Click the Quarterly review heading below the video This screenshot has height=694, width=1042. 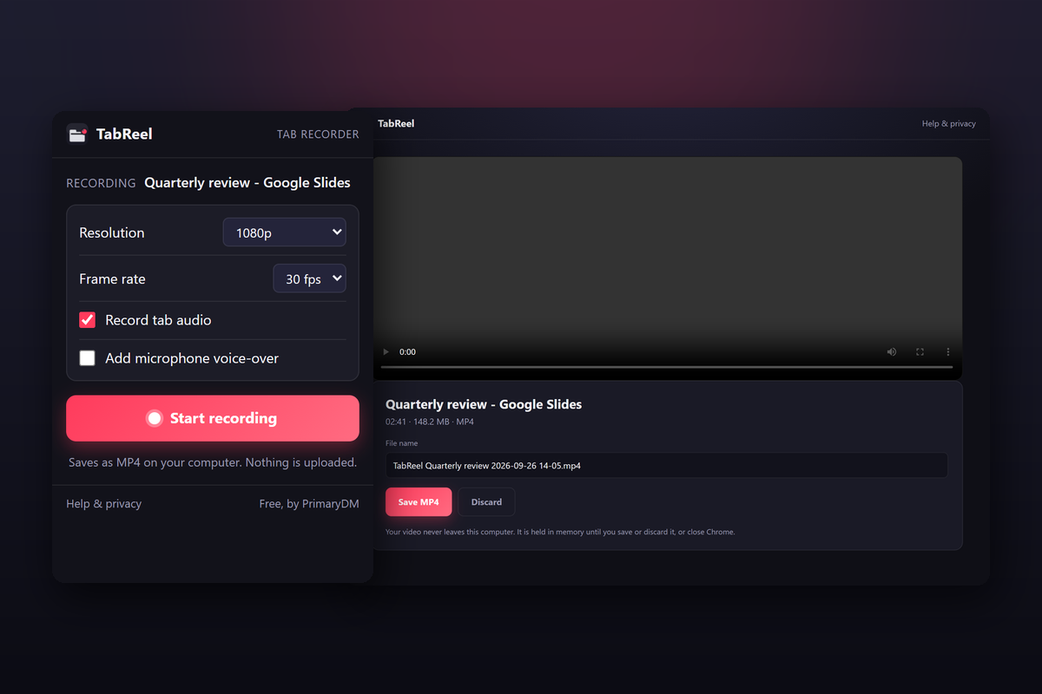point(484,404)
